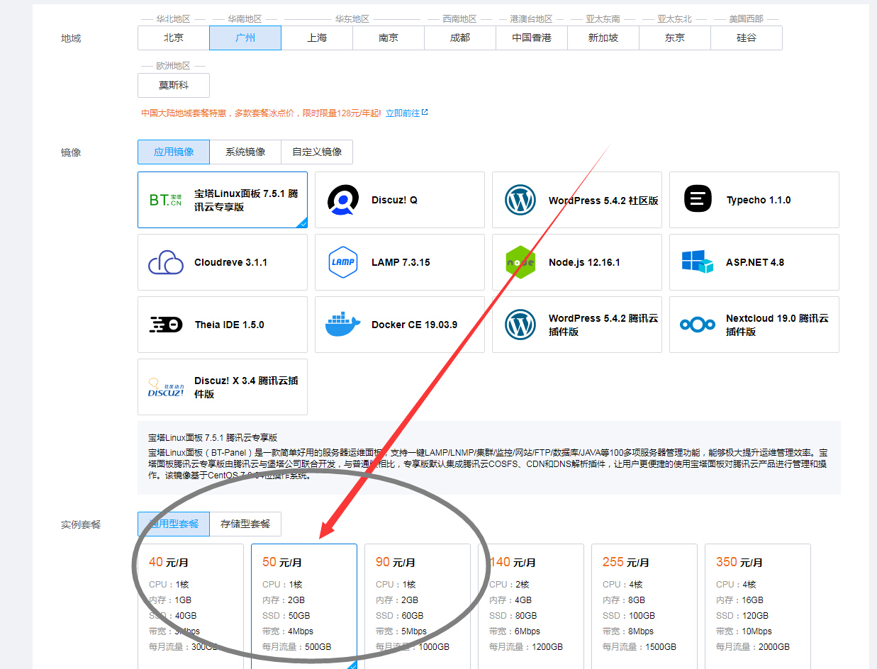Screen dimensions: 877x669
Task: Select the 新加坡 region
Action: coord(603,38)
